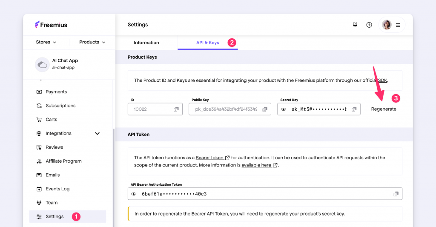436x227 pixels.
Task: Click the plus circle add icon
Action: click(x=369, y=25)
